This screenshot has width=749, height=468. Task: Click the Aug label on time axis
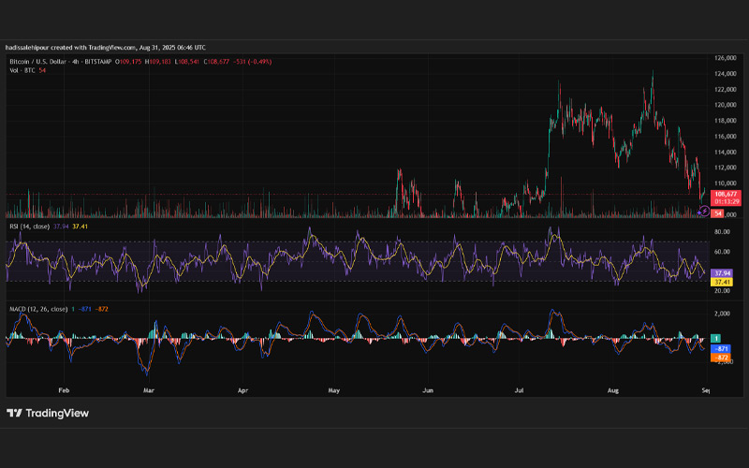coord(613,390)
